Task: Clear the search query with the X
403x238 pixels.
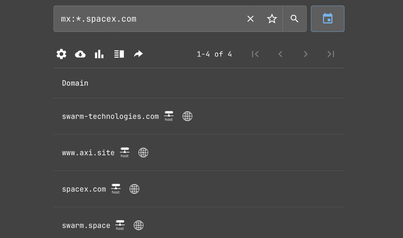Action: (250, 19)
